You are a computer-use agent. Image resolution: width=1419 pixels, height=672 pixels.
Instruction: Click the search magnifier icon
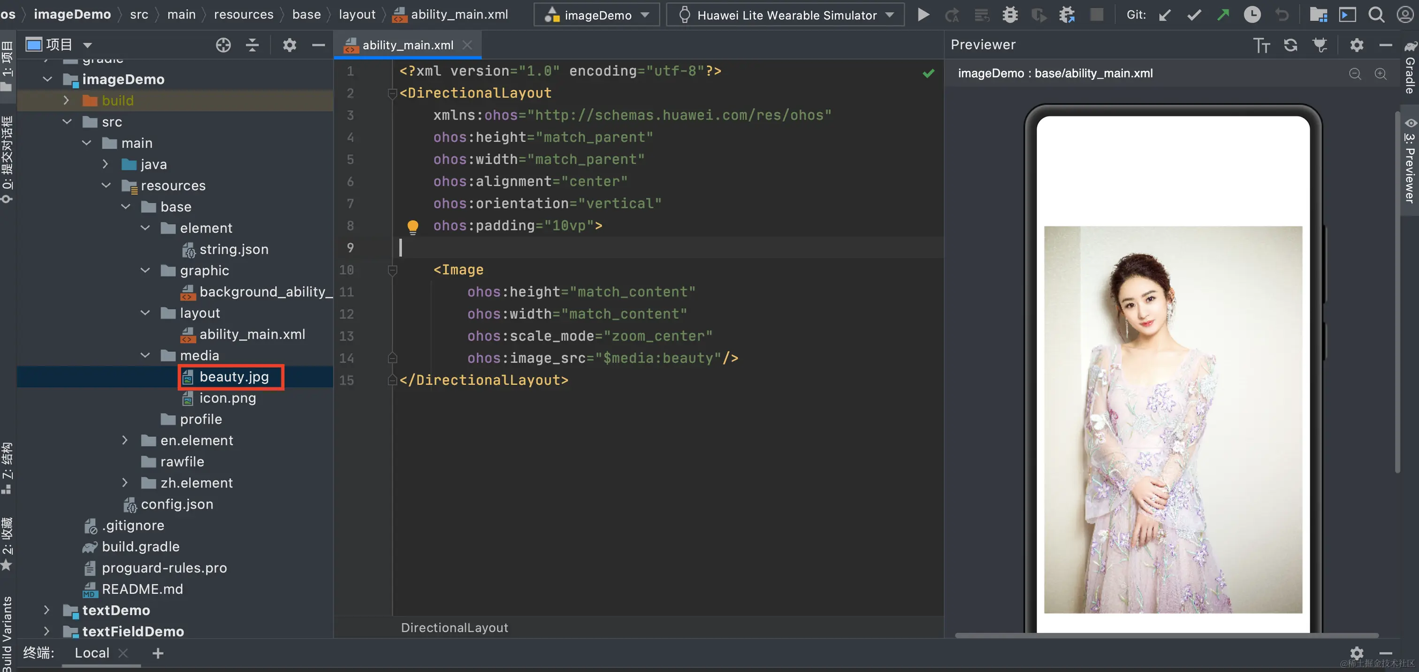coord(1376,15)
